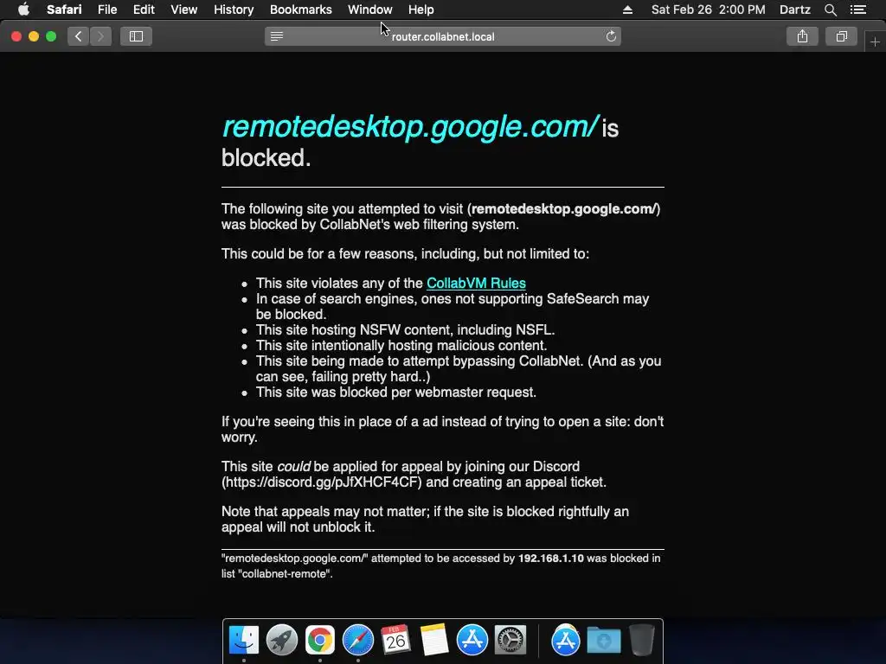This screenshot has width=886, height=664.
Task: Open Finder from the Dock
Action: click(x=243, y=641)
